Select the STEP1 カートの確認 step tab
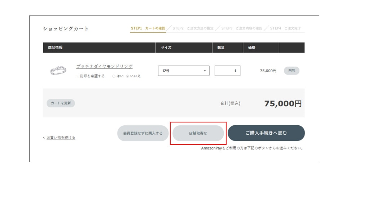Viewport: 368px width, 201px height. pyautogui.click(x=148, y=28)
